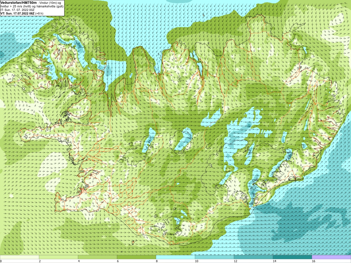This screenshot has height=263, width=351.
Task: Click the 6–8 m/s dark green legend swatch
Action: tap(137, 257)
